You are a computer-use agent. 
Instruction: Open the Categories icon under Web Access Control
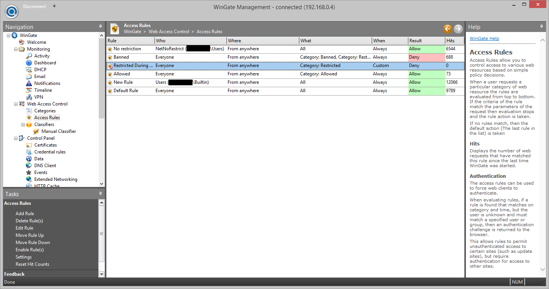click(29, 111)
